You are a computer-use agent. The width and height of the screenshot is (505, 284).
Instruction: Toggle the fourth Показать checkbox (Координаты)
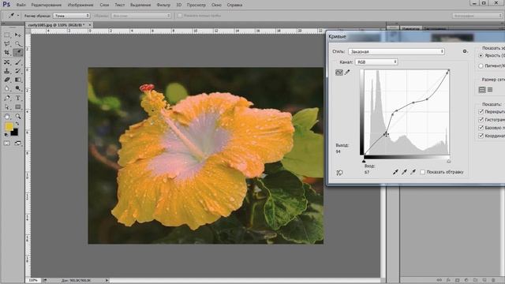(481, 136)
